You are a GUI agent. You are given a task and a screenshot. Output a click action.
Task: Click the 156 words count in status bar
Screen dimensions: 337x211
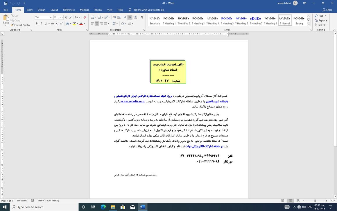pos(22,201)
